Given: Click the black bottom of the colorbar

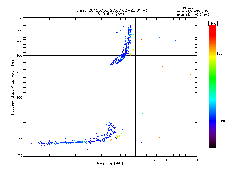Looking at the screenshot, I should pyautogui.click(x=212, y=146).
